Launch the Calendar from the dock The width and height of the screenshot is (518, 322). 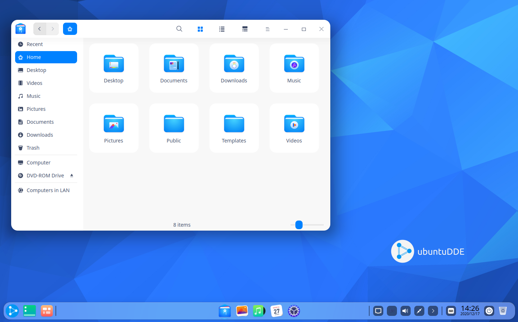click(276, 310)
